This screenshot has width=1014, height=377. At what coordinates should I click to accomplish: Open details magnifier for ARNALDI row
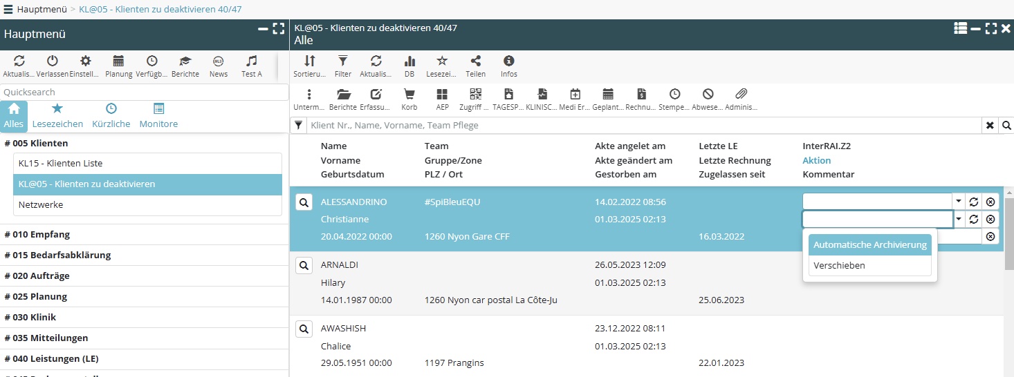click(304, 265)
